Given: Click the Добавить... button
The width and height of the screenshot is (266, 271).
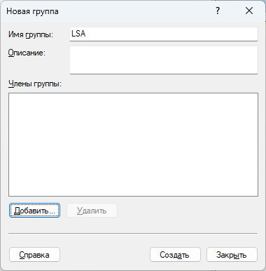Looking at the screenshot, I should 34,211.
